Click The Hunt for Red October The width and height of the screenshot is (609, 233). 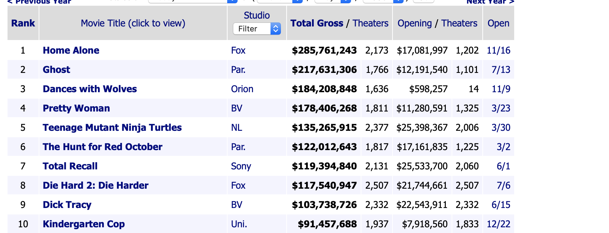coord(102,147)
